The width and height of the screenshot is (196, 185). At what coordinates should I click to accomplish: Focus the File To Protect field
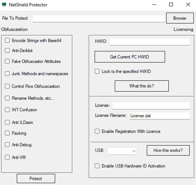click(x=99, y=19)
